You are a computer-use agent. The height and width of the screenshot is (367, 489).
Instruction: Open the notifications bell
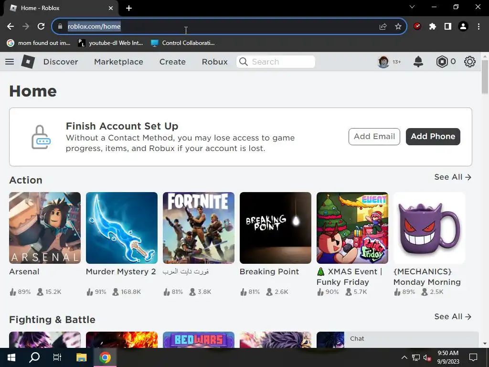click(418, 62)
